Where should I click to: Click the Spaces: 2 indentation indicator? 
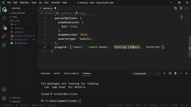tap(129, 105)
